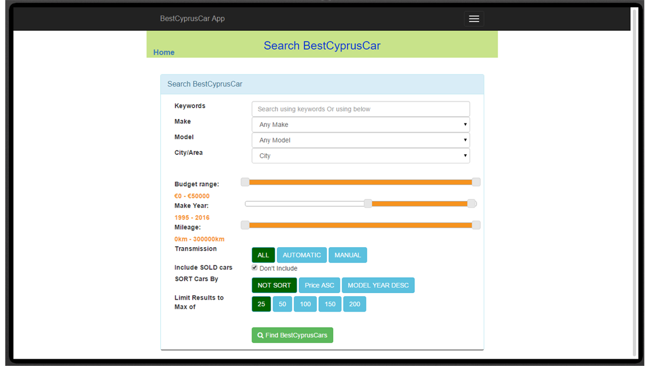The width and height of the screenshot is (650, 366).
Task: Select MANUAL transmission option
Action: (x=348, y=255)
